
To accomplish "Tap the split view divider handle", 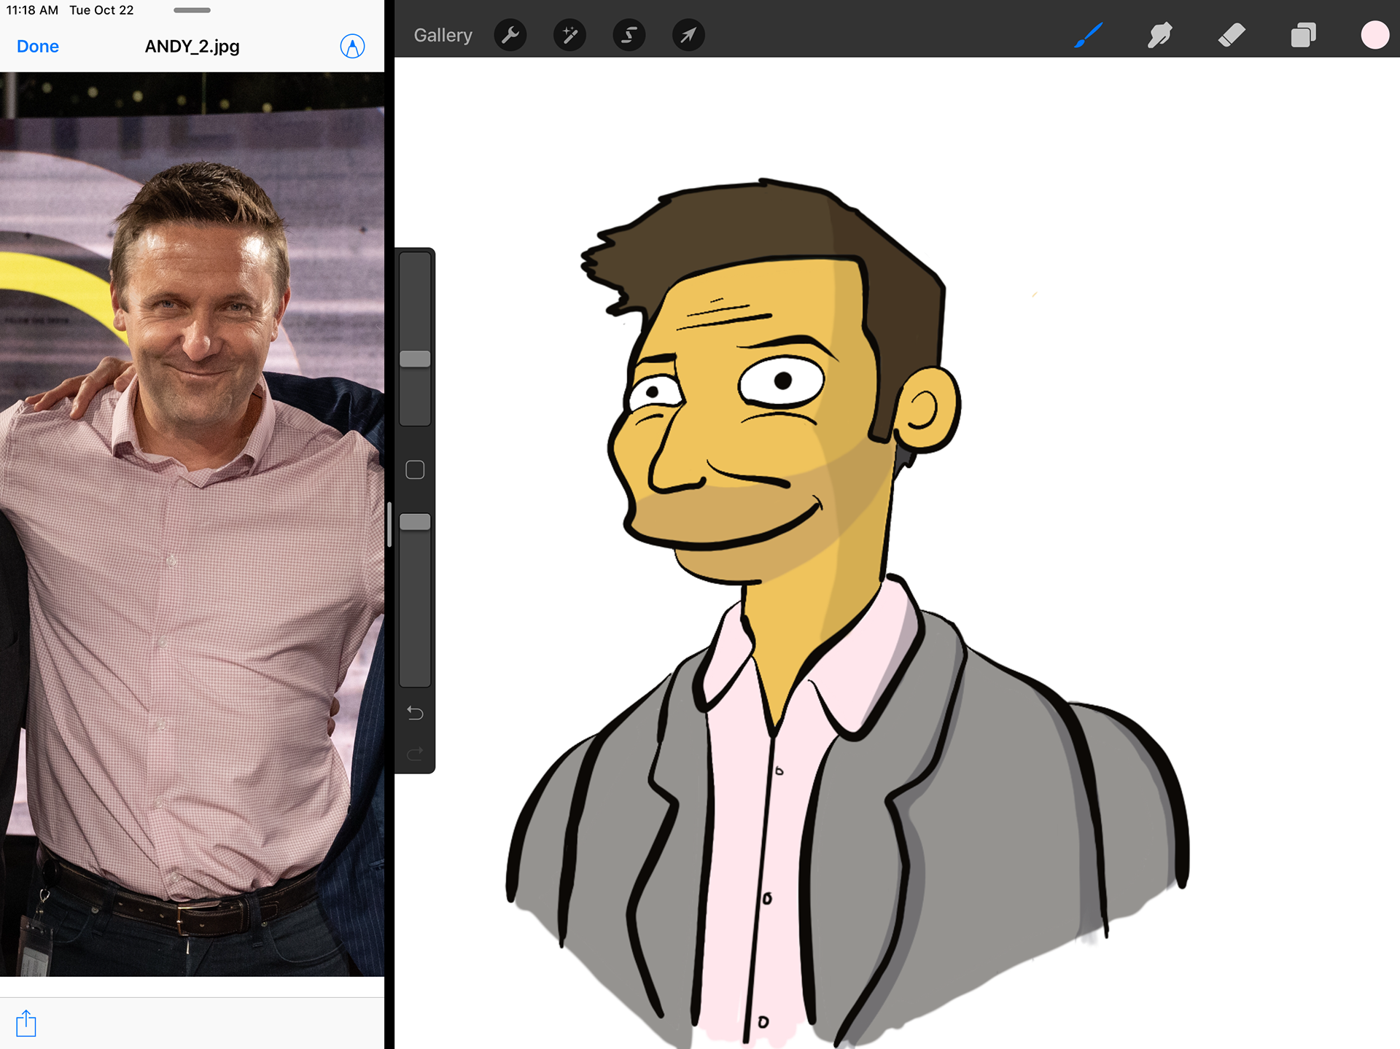I will tap(389, 524).
